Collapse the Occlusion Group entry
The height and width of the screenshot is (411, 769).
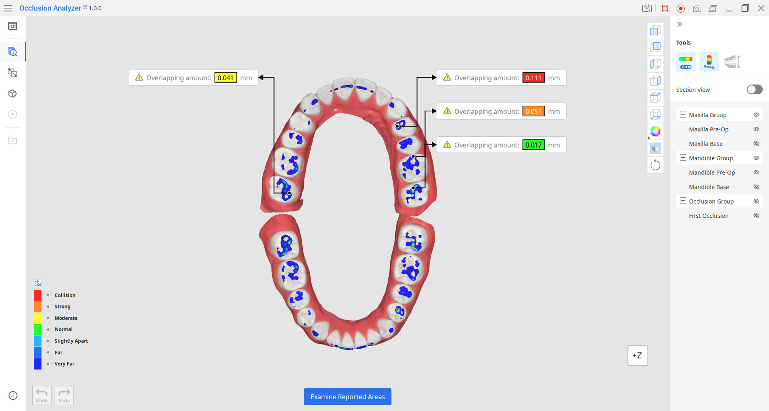(683, 201)
